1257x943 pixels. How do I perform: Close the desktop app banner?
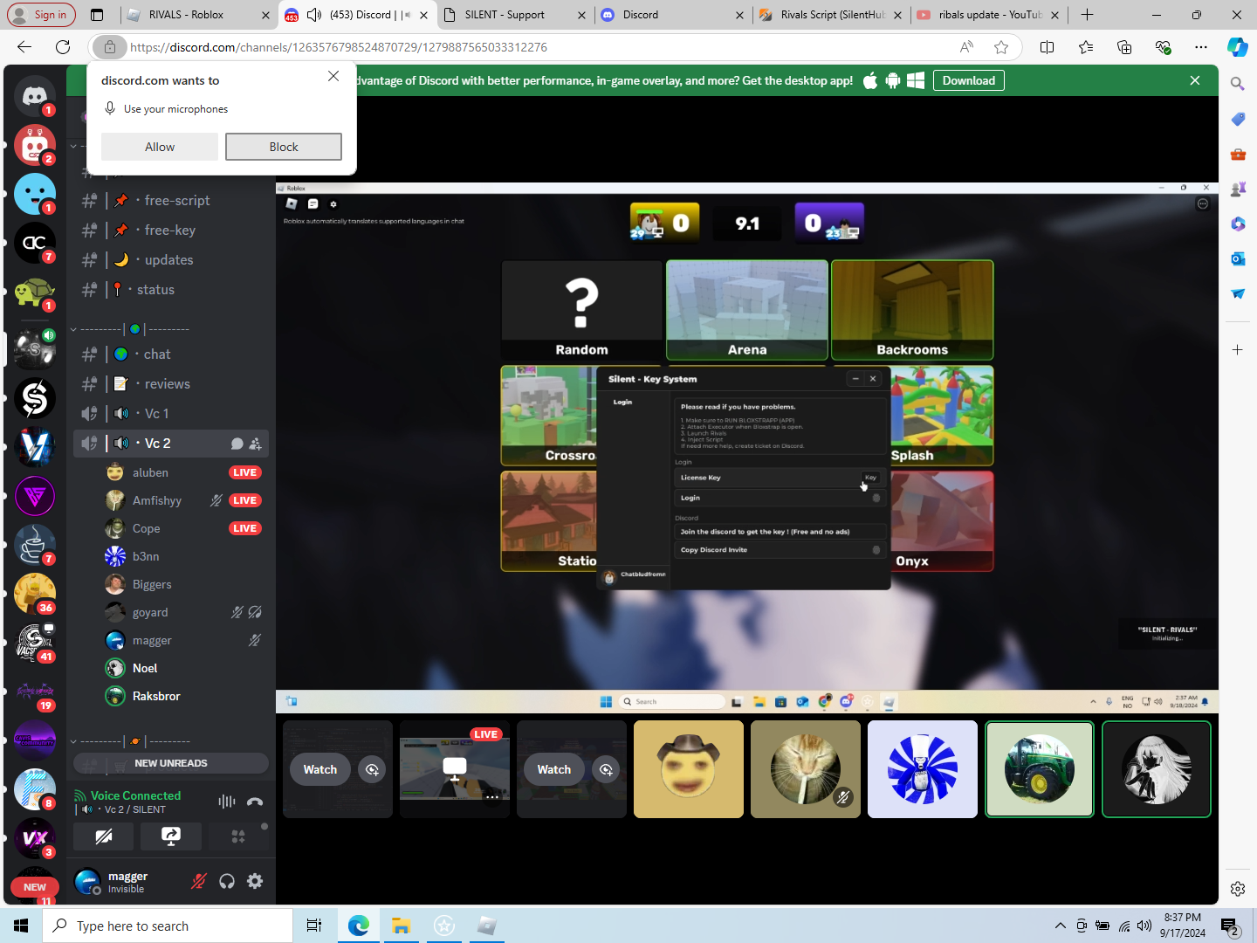tap(1195, 80)
